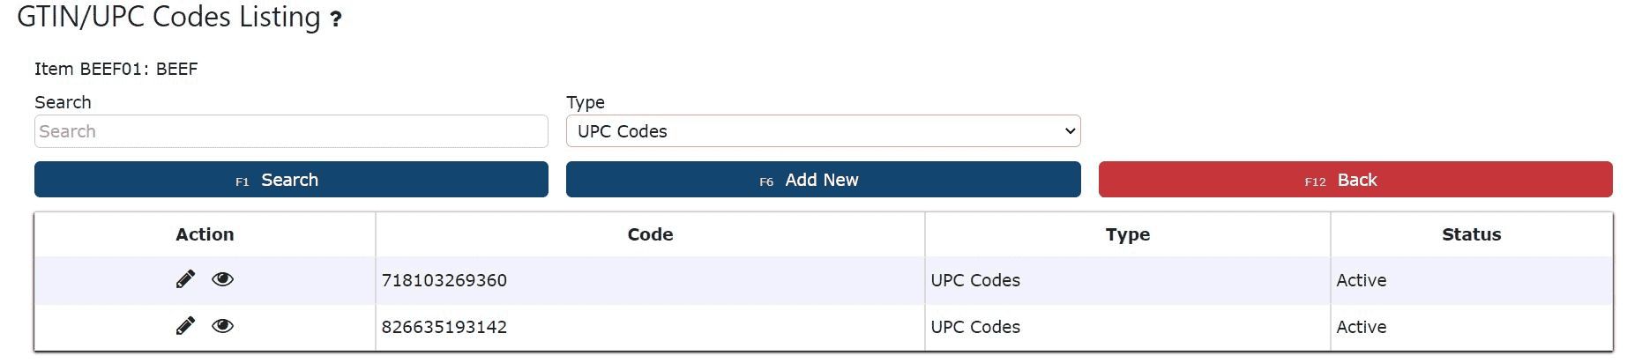
Task: Click Active status in the second row
Action: coord(1361,327)
